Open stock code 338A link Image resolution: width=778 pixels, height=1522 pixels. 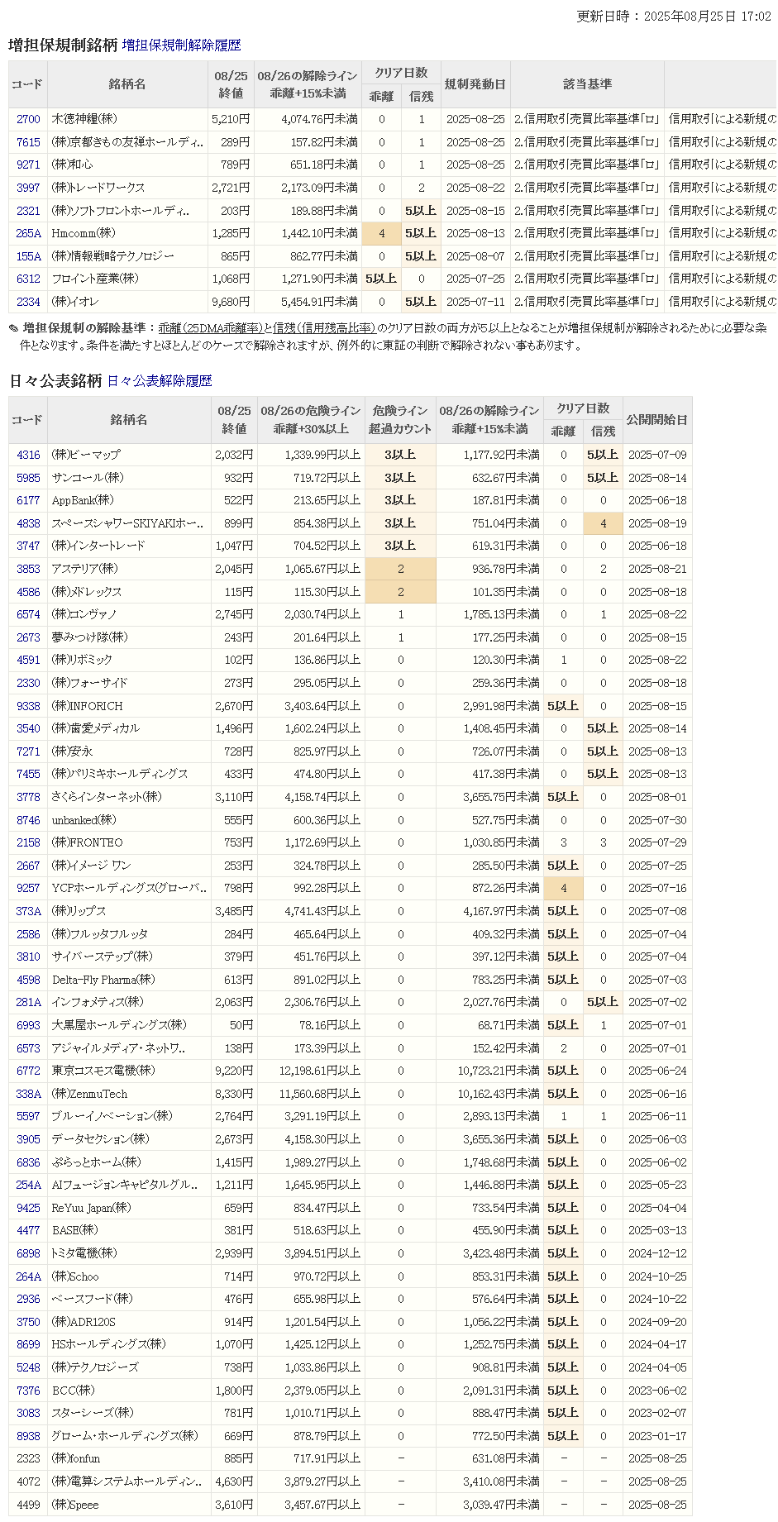click(28, 1094)
